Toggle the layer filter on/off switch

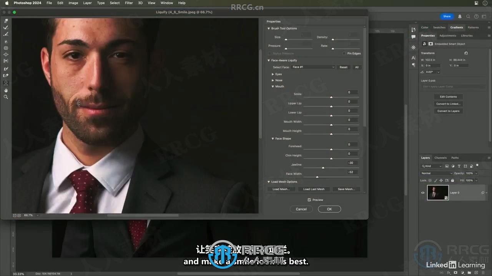(477, 166)
